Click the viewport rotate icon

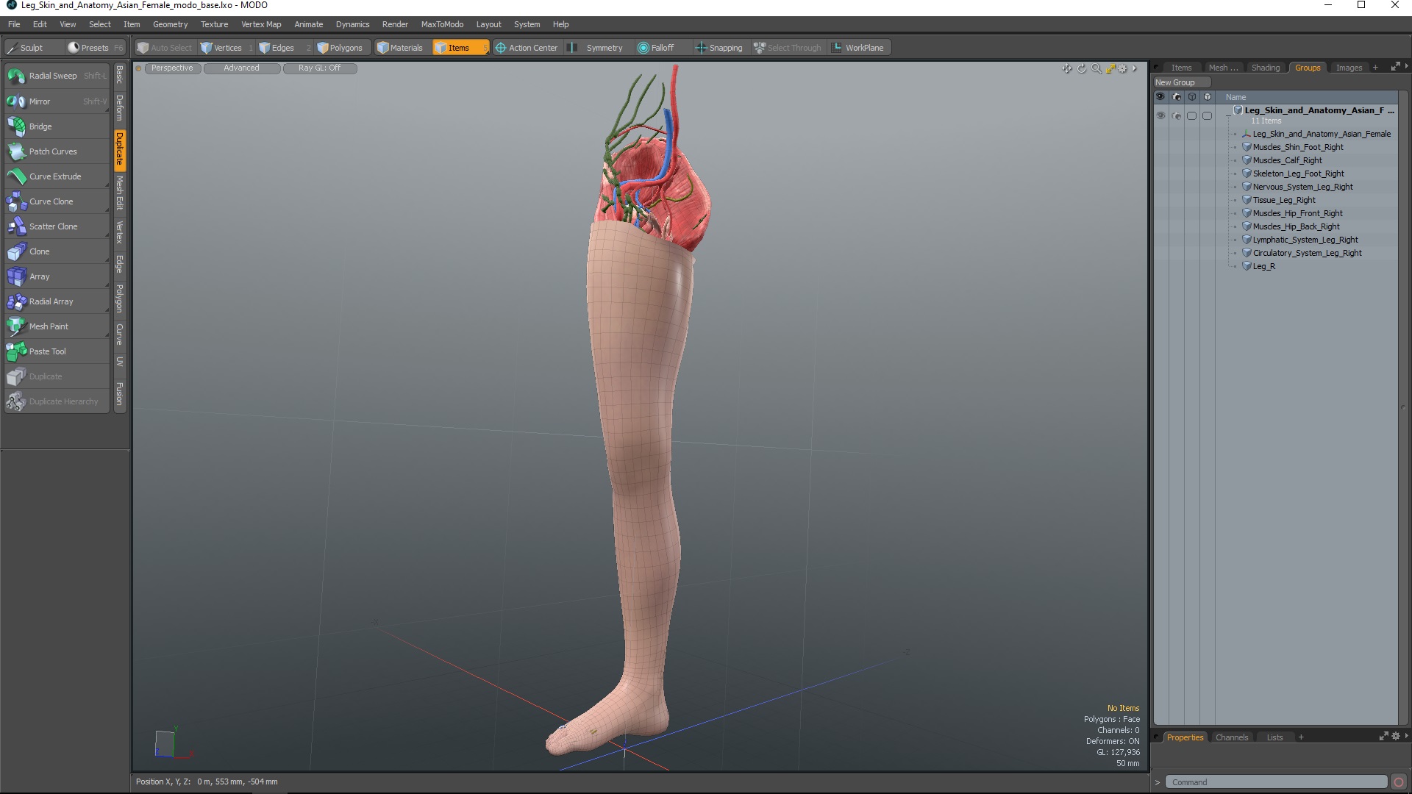coord(1082,68)
